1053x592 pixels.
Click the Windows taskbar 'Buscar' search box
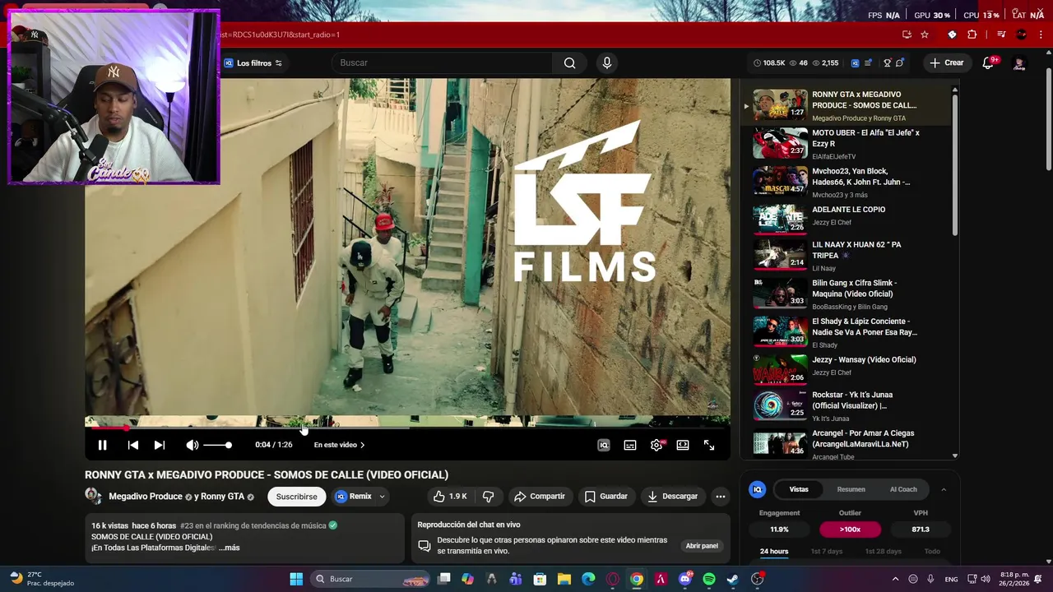[372, 579]
